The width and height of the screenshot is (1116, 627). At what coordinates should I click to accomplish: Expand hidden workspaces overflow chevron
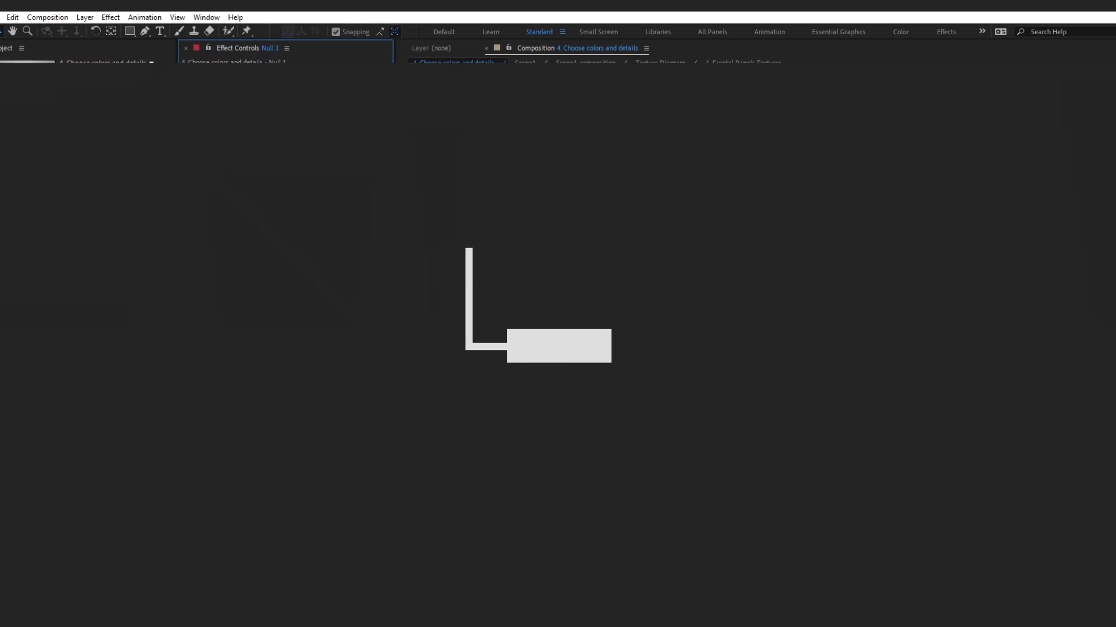(982, 31)
